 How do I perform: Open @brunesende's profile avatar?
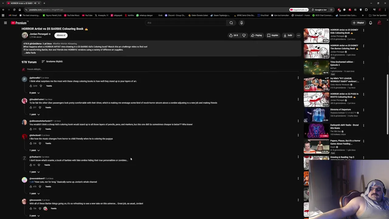pos(24,201)
